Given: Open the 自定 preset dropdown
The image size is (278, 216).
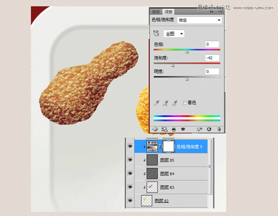Looking at the screenshot, I should pyautogui.click(x=199, y=20).
